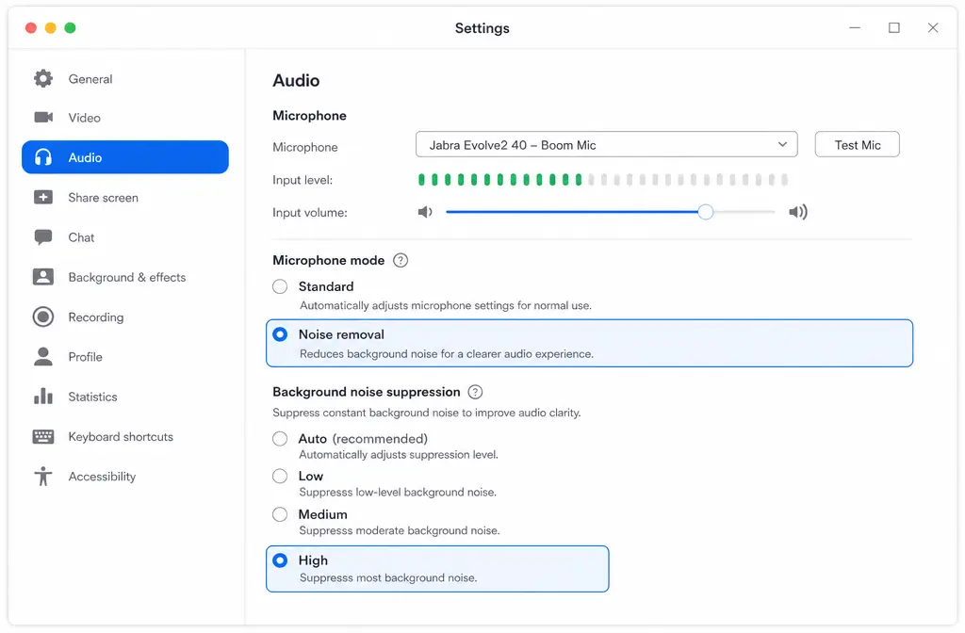Open the Jabra Evolve2 40 microphone dropdown
The height and width of the screenshot is (633, 965).
[606, 144]
